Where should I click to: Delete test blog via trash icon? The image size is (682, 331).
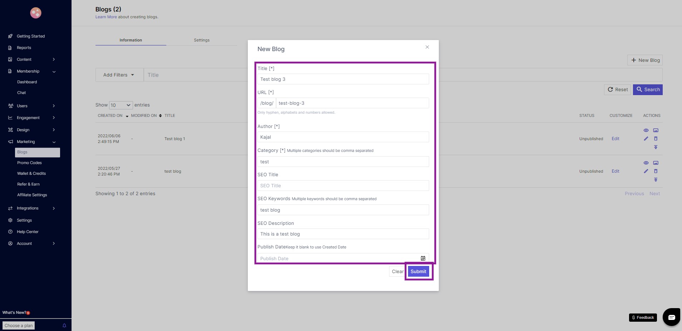656,171
